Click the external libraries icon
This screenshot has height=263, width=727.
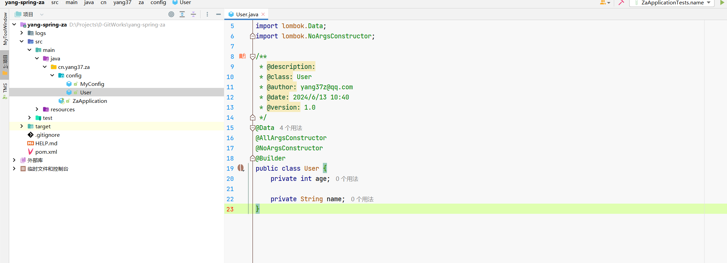click(x=23, y=160)
